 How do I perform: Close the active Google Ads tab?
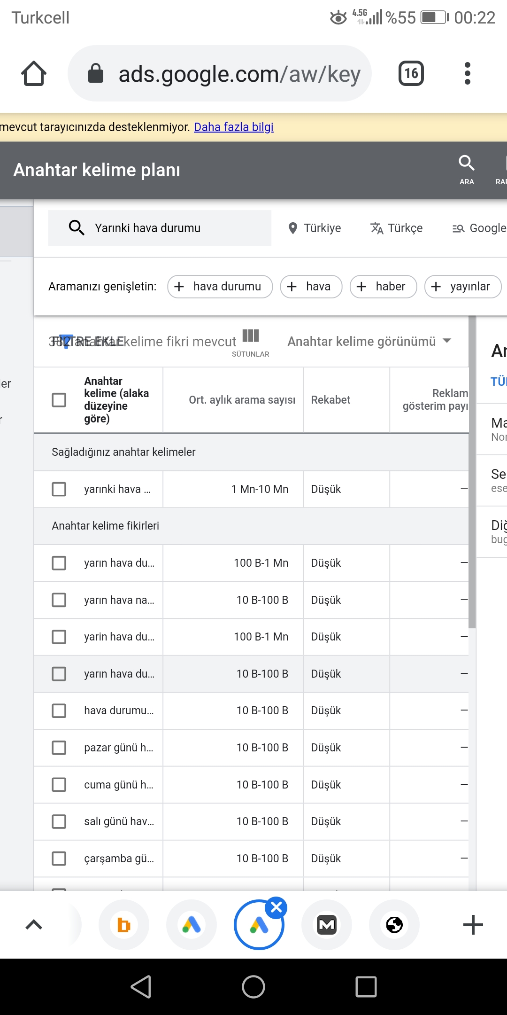pyautogui.click(x=277, y=907)
